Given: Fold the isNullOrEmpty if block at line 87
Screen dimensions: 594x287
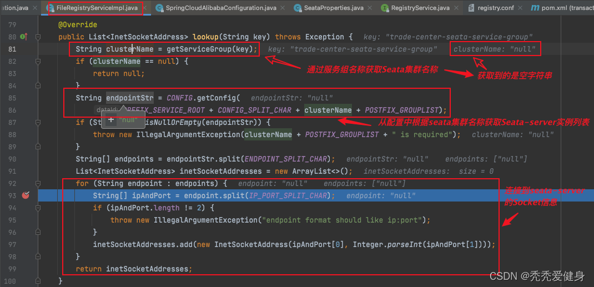Looking at the screenshot, I should tap(38, 122).
